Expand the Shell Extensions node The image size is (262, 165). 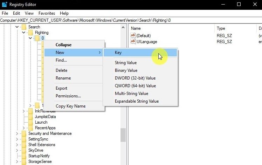click(17, 145)
